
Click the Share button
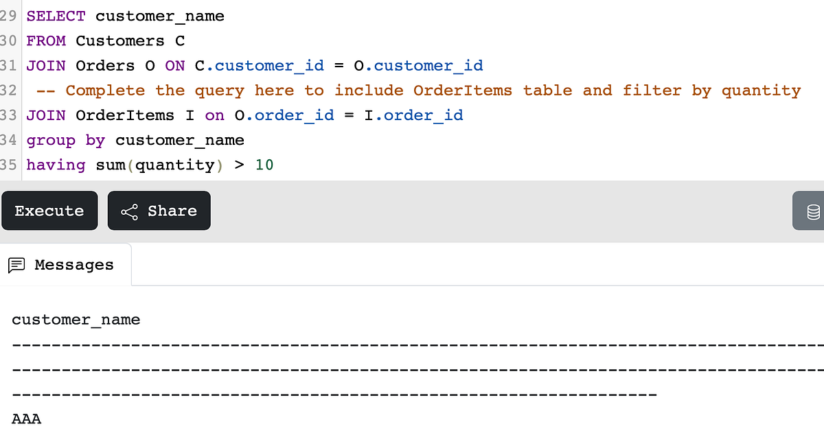pos(159,211)
